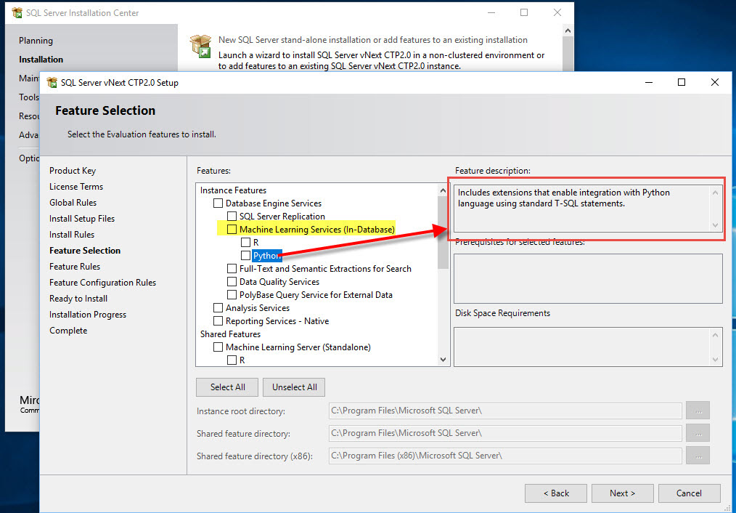Screen dimensions: 736x513
Task: Check Machine Learning Server (Standalone)
Action: 218,347
